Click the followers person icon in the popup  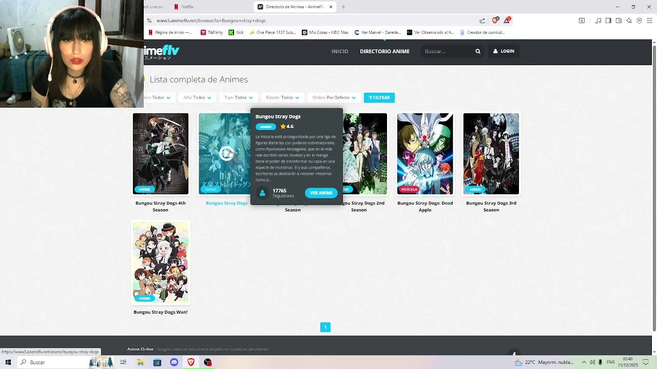(x=262, y=193)
